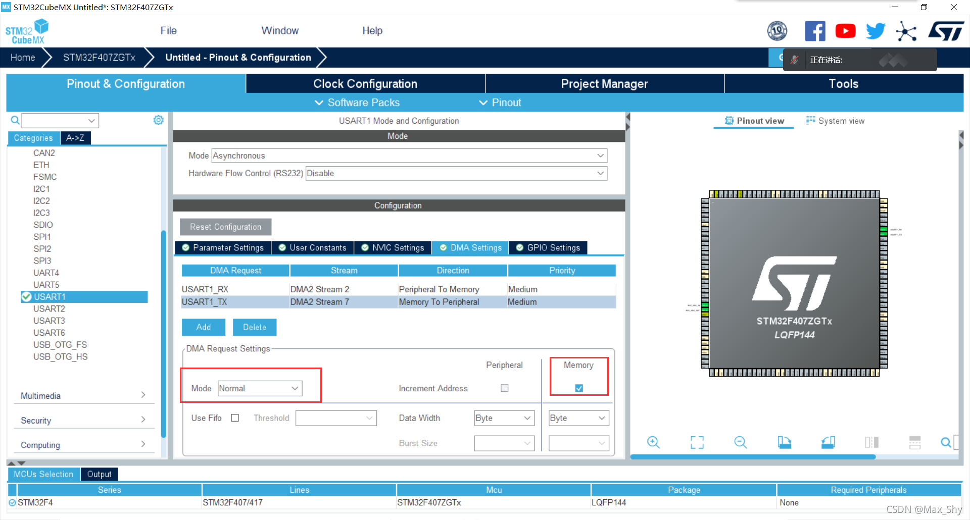
Task: Expand the Security category
Action: [83, 420]
